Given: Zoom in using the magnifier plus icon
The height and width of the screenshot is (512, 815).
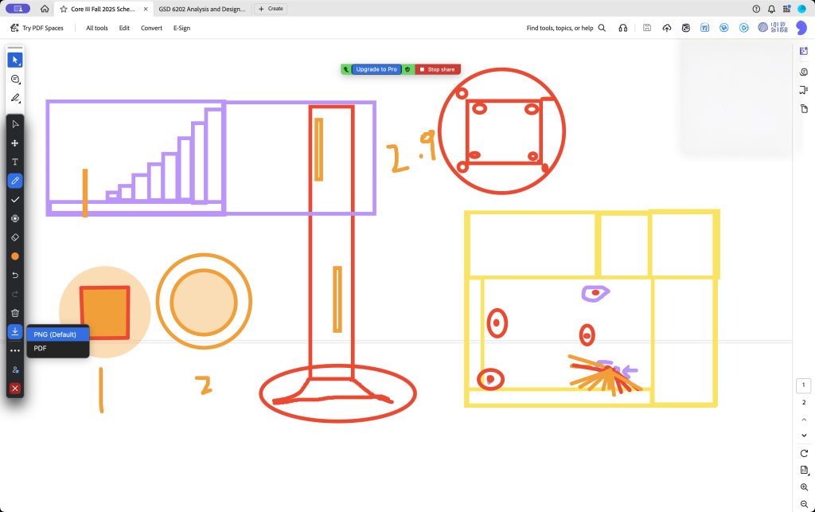Looking at the screenshot, I should click(804, 487).
